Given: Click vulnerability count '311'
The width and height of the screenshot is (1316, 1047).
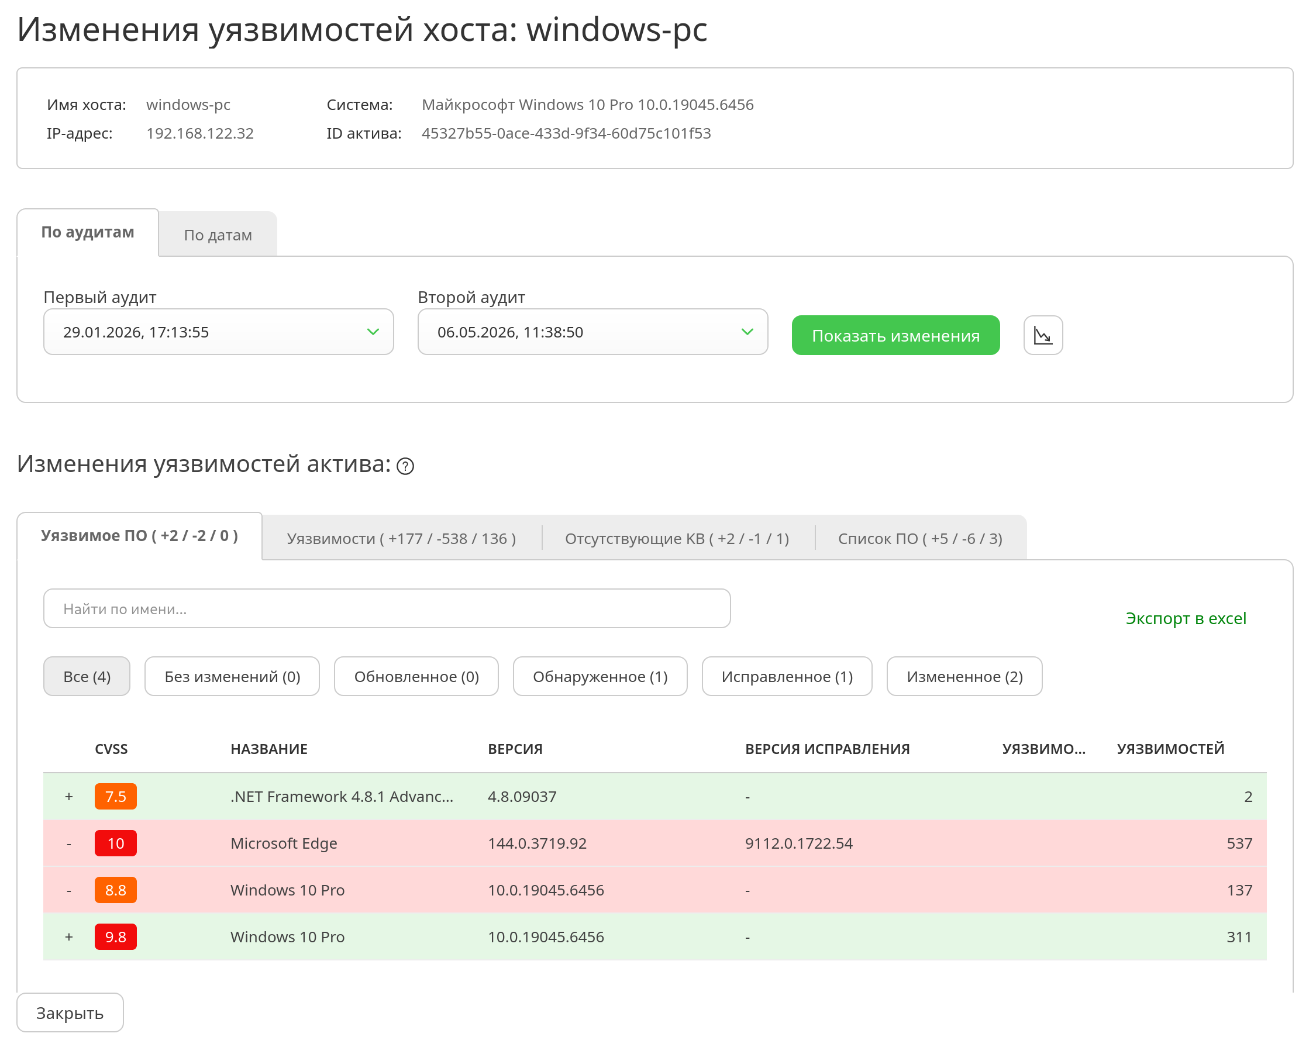Looking at the screenshot, I should pos(1239,936).
